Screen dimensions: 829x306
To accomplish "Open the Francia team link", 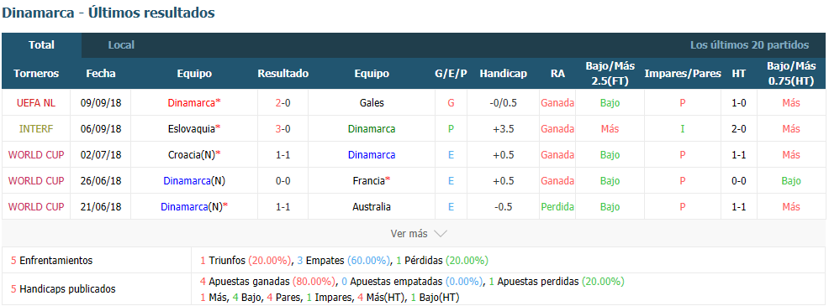I will tap(368, 180).
